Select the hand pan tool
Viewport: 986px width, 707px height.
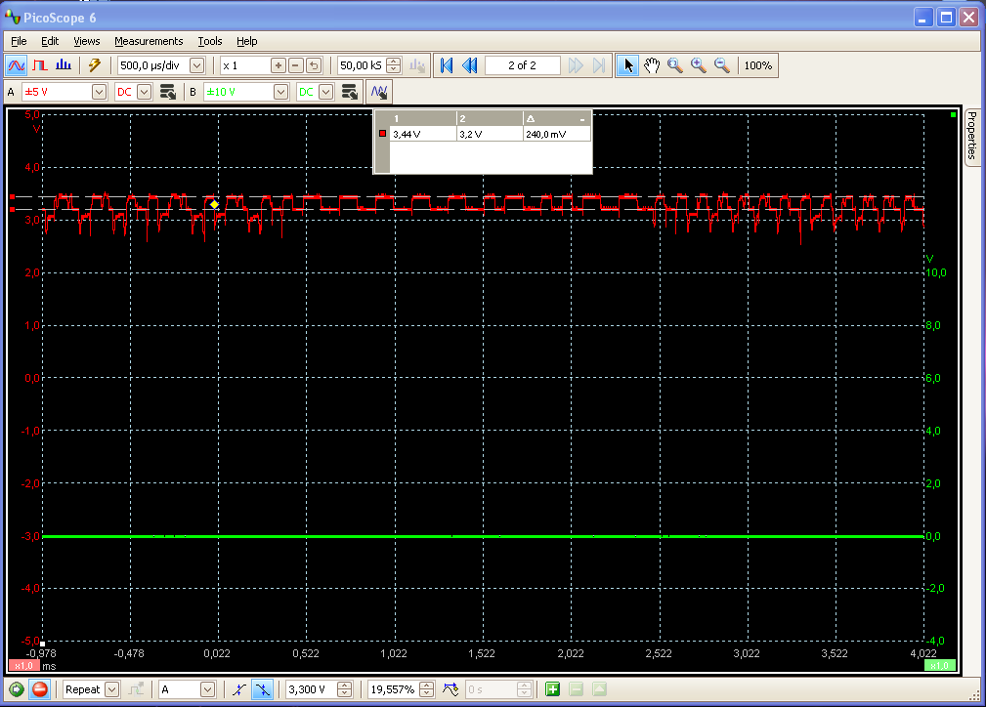652,65
